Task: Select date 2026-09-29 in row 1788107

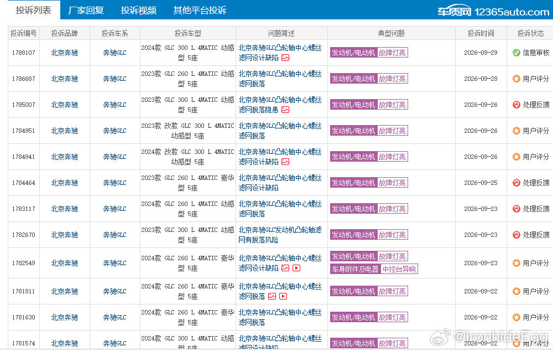Action: click(x=481, y=53)
